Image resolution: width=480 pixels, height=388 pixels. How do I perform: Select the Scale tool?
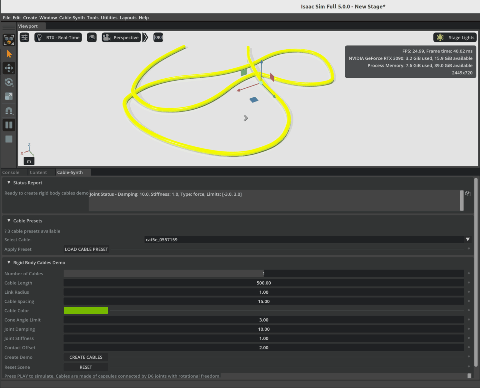tap(9, 96)
